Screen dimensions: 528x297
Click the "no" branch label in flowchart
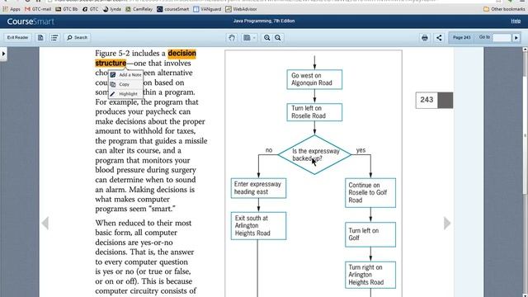tap(269, 150)
